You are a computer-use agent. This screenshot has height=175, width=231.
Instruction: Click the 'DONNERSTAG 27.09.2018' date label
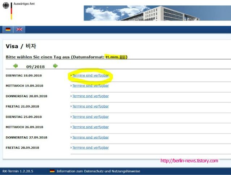[x=26, y=137]
